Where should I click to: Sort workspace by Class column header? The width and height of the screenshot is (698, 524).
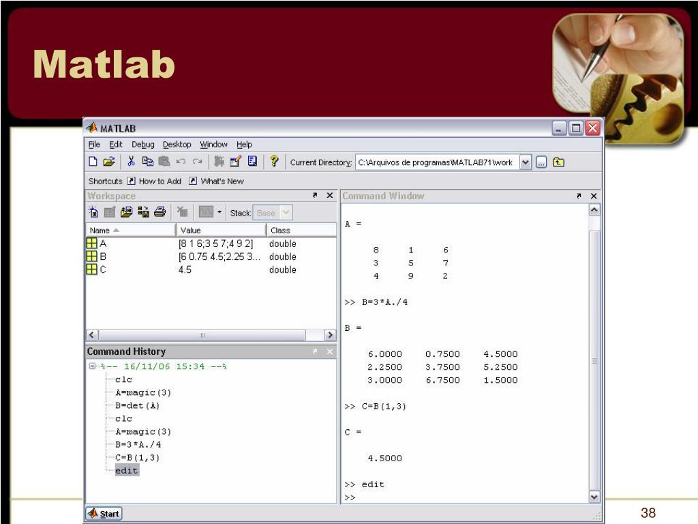301,230
